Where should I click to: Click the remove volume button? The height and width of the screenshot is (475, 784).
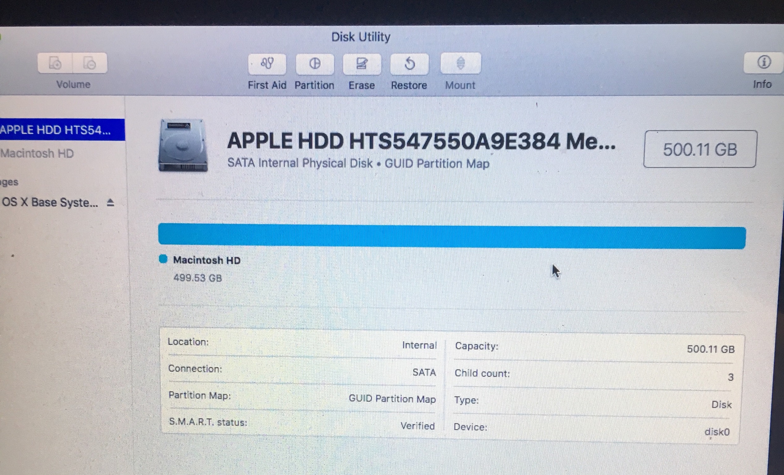click(90, 63)
